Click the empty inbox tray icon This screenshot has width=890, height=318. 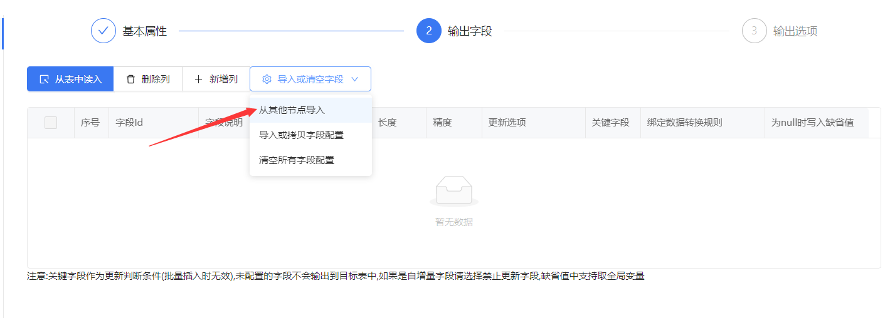(x=454, y=192)
